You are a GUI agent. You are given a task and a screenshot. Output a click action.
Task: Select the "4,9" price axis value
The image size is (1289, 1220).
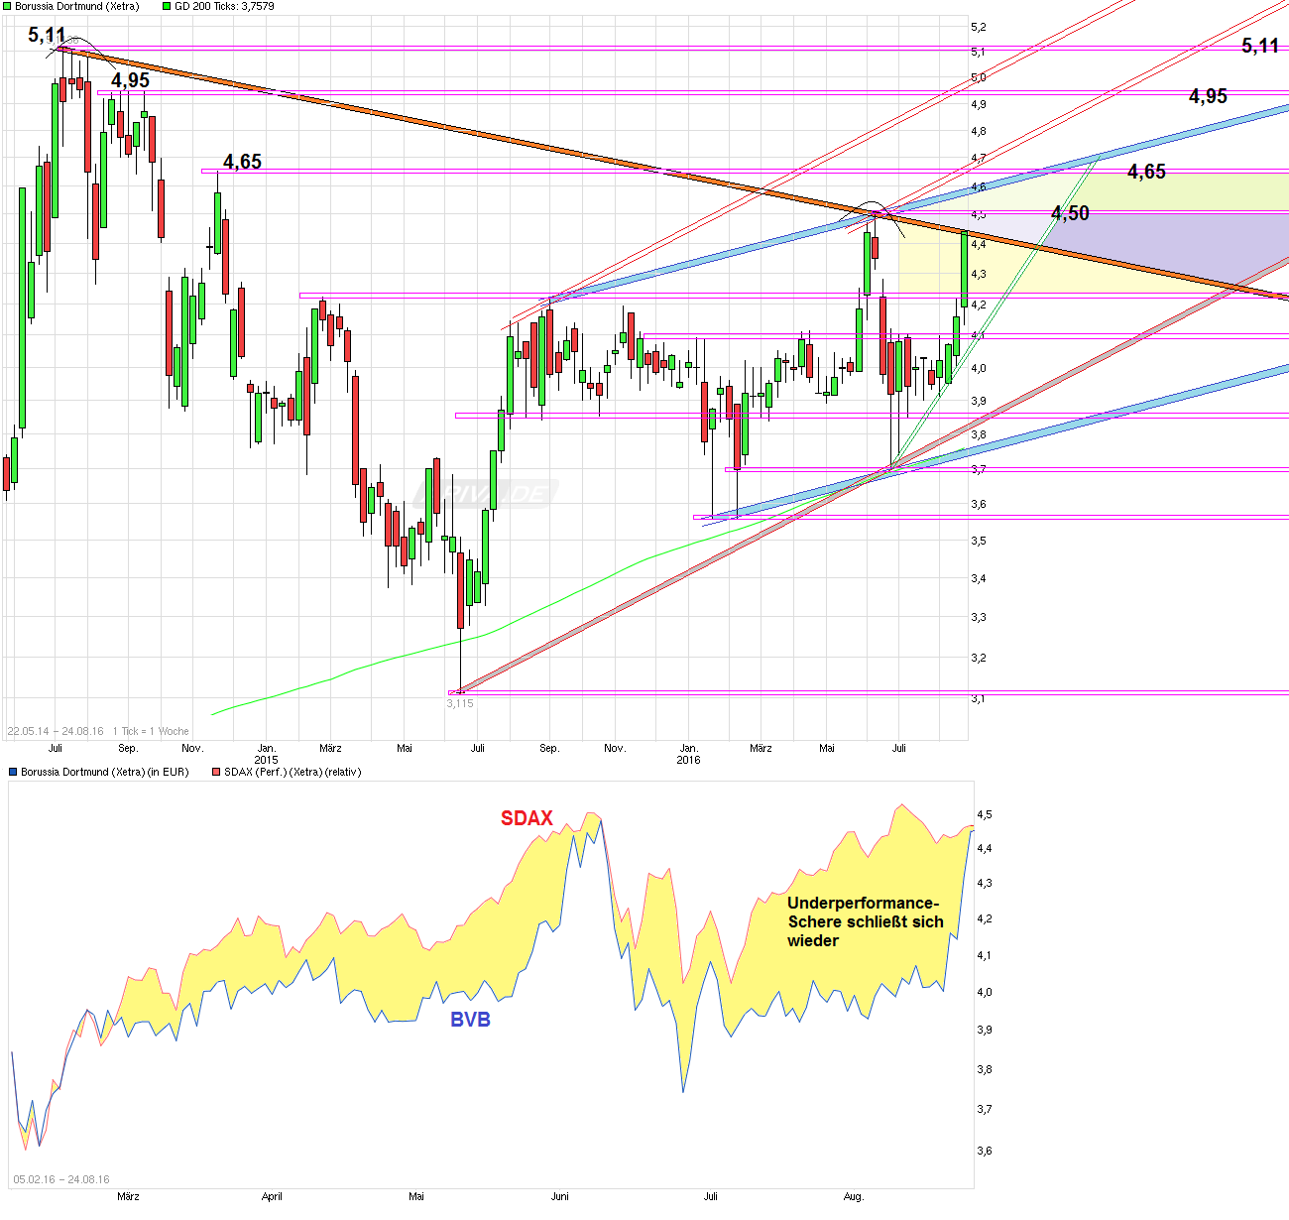[x=979, y=104]
